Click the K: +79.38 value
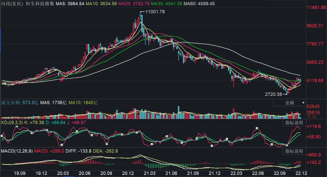Image resolution: width=327 pixels, height=177 pixels. click(34, 122)
